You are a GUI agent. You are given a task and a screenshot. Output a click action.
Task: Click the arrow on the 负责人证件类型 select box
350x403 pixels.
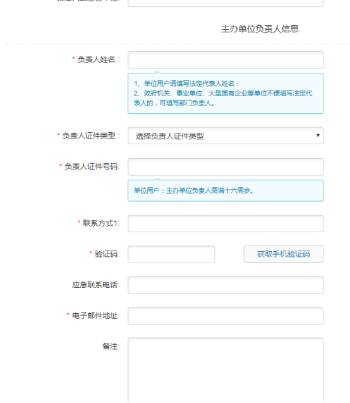[318, 135]
